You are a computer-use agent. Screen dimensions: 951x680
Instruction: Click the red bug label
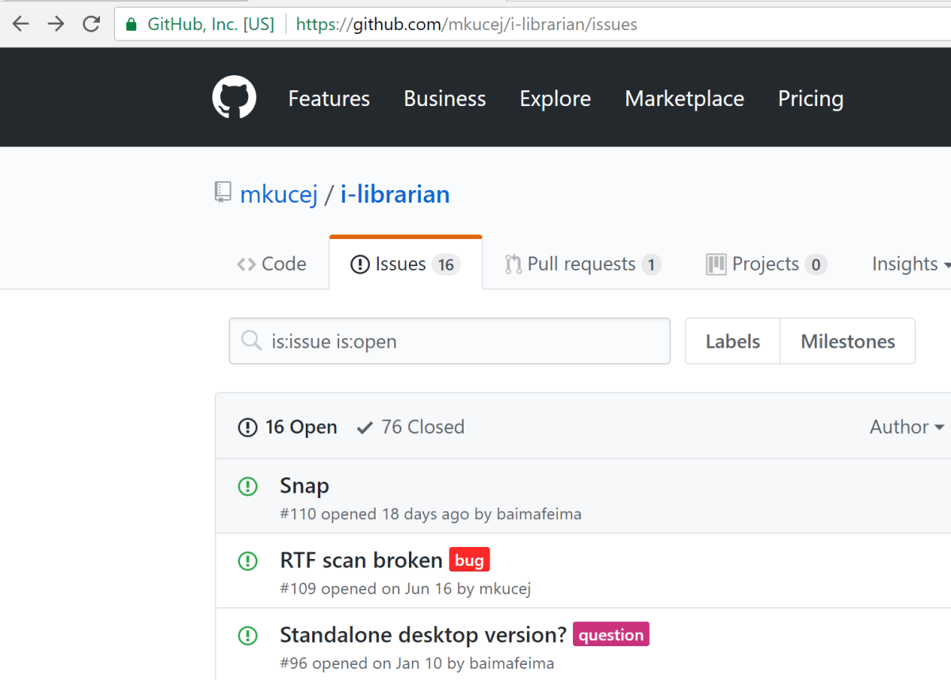pyautogui.click(x=469, y=560)
